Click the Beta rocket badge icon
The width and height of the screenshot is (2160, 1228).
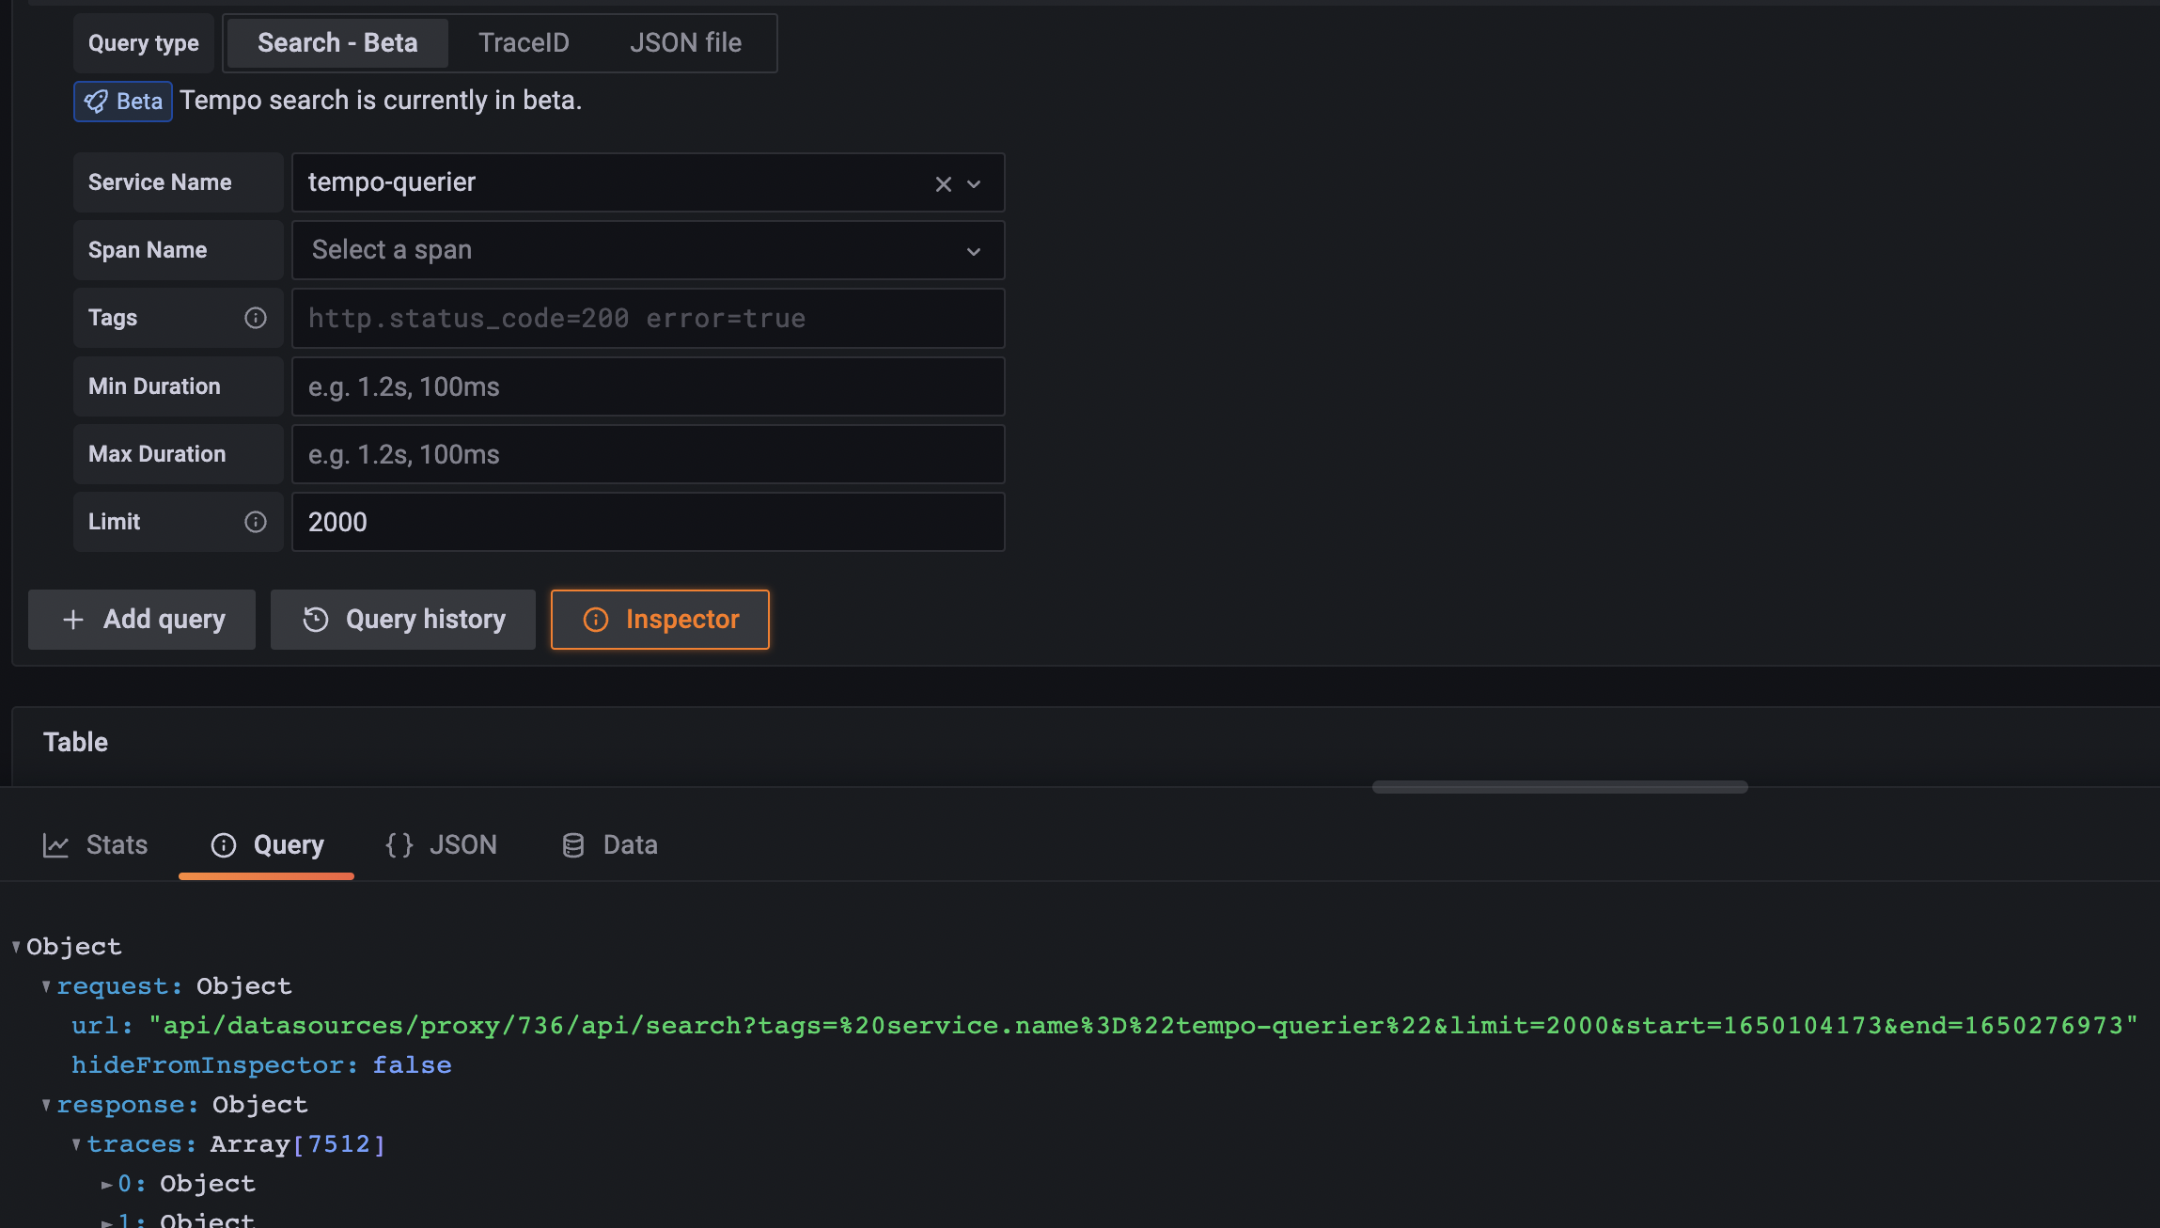pyautogui.click(x=97, y=101)
